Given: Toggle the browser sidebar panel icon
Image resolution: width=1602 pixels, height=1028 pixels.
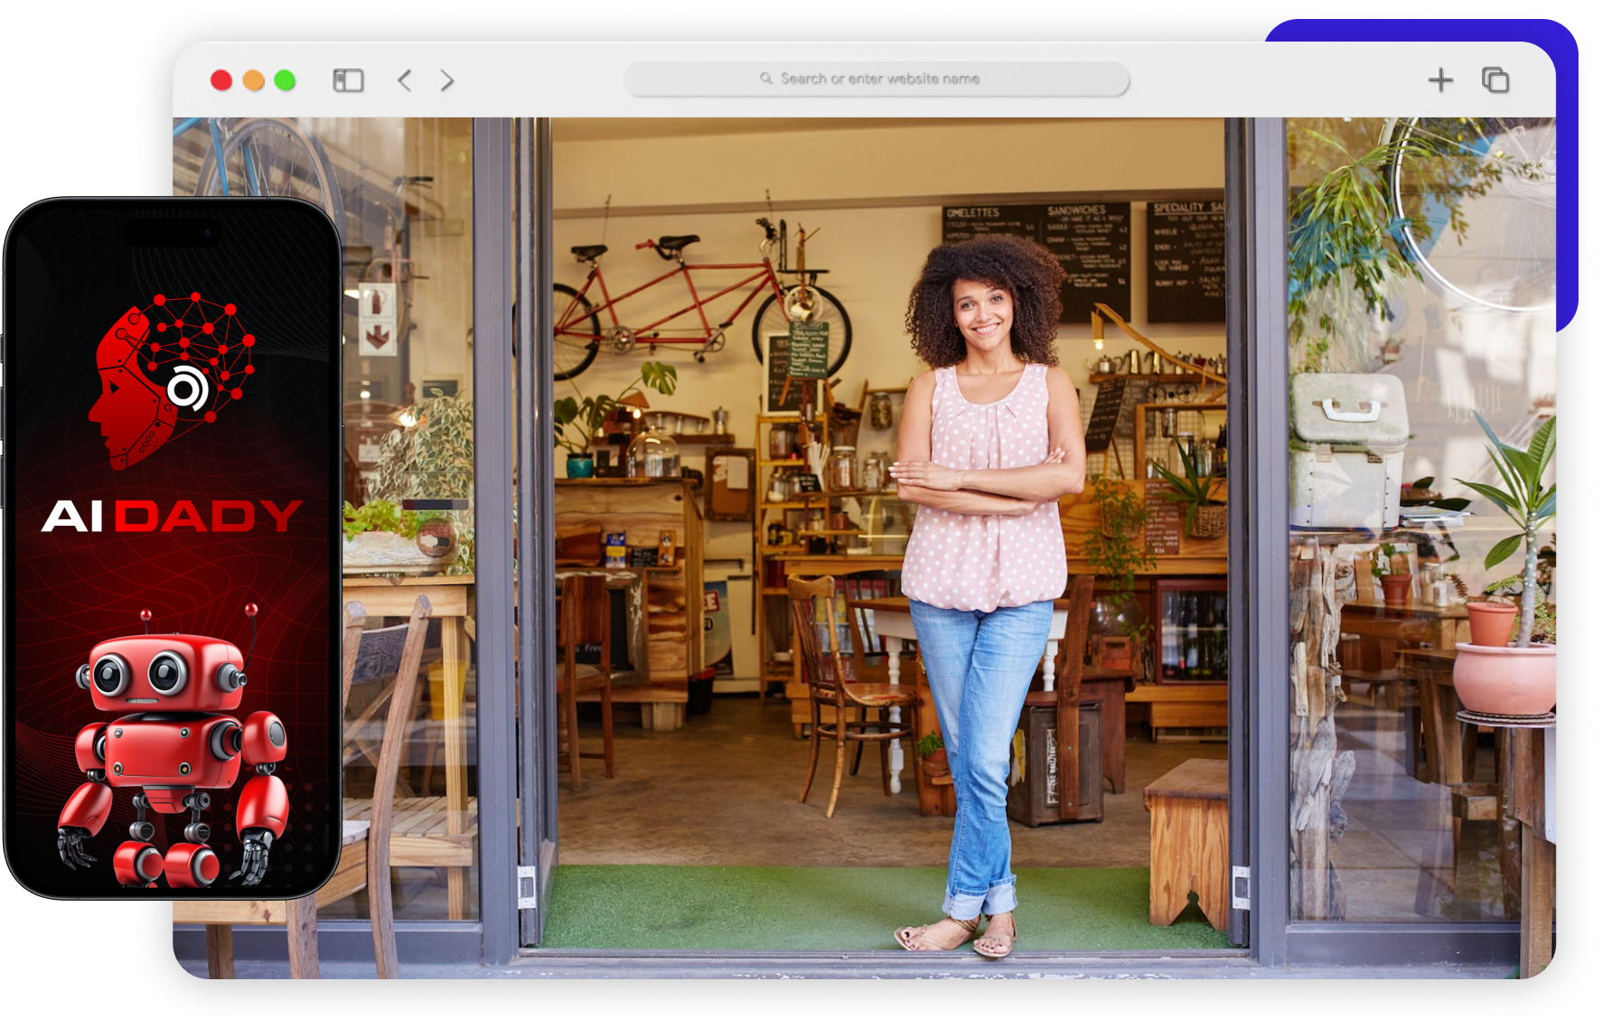Looking at the screenshot, I should point(348,80).
